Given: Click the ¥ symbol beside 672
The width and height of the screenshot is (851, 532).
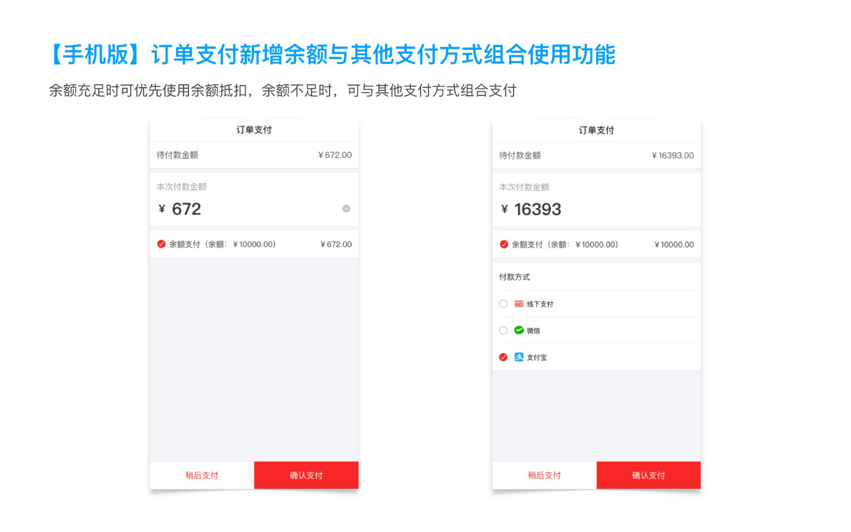Looking at the screenshot, I should click(162, 209).
